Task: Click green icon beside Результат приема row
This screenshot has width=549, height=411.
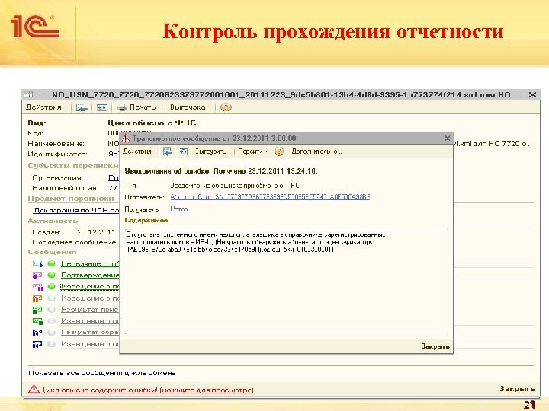Action: (x=37, y=309)
